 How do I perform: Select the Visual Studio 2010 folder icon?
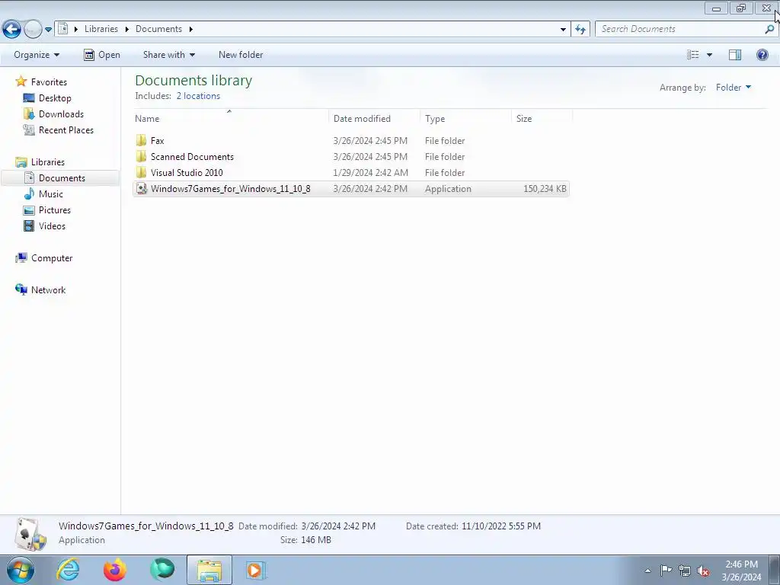coord(141,172)
